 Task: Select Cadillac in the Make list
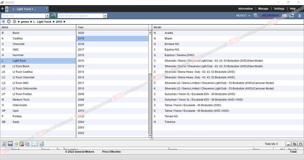click(x=38, y=38)
